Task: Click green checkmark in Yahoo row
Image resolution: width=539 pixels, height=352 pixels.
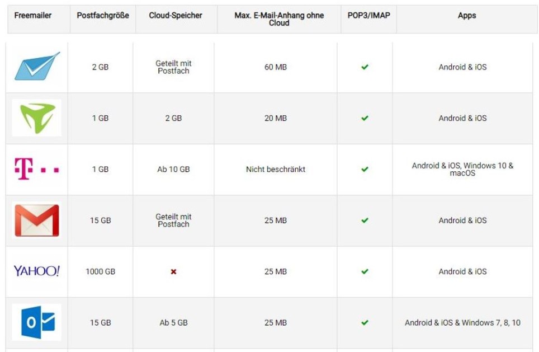Action: tap(365, 271)
